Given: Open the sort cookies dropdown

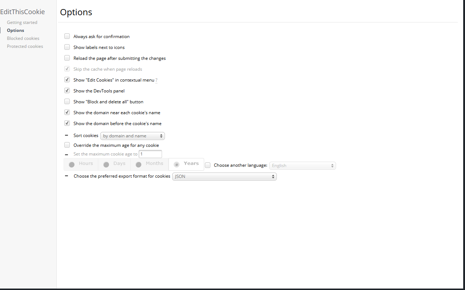Looking at the screenshot, I should pos(132,136).
